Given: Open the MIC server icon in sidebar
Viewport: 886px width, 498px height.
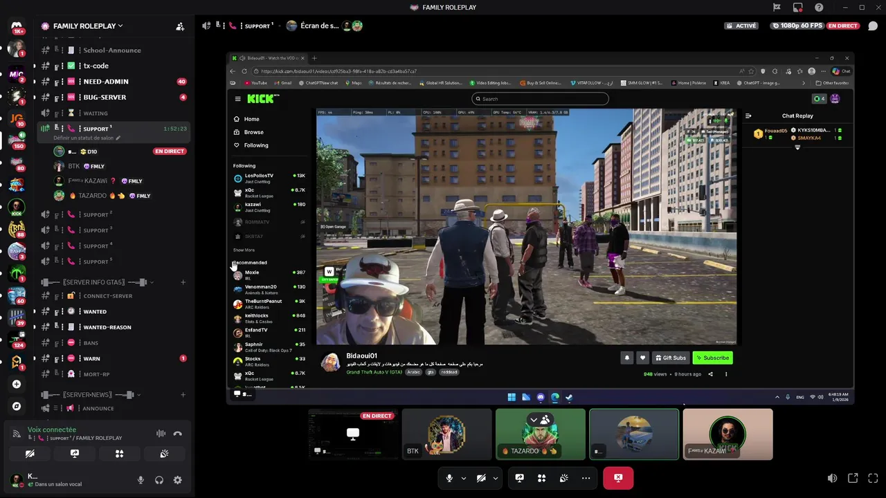Looking at the screenshot, I should [x=17, y=75].
